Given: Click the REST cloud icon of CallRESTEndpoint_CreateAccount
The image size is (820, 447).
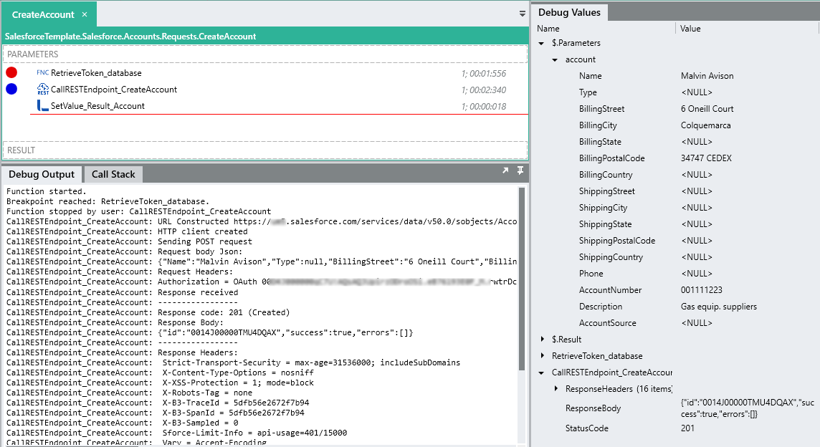Looking at the screenshot, I should click(43, 90).
